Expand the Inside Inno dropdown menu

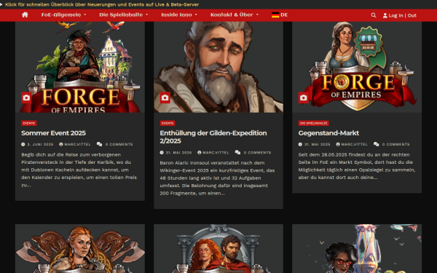coord(179,15)
